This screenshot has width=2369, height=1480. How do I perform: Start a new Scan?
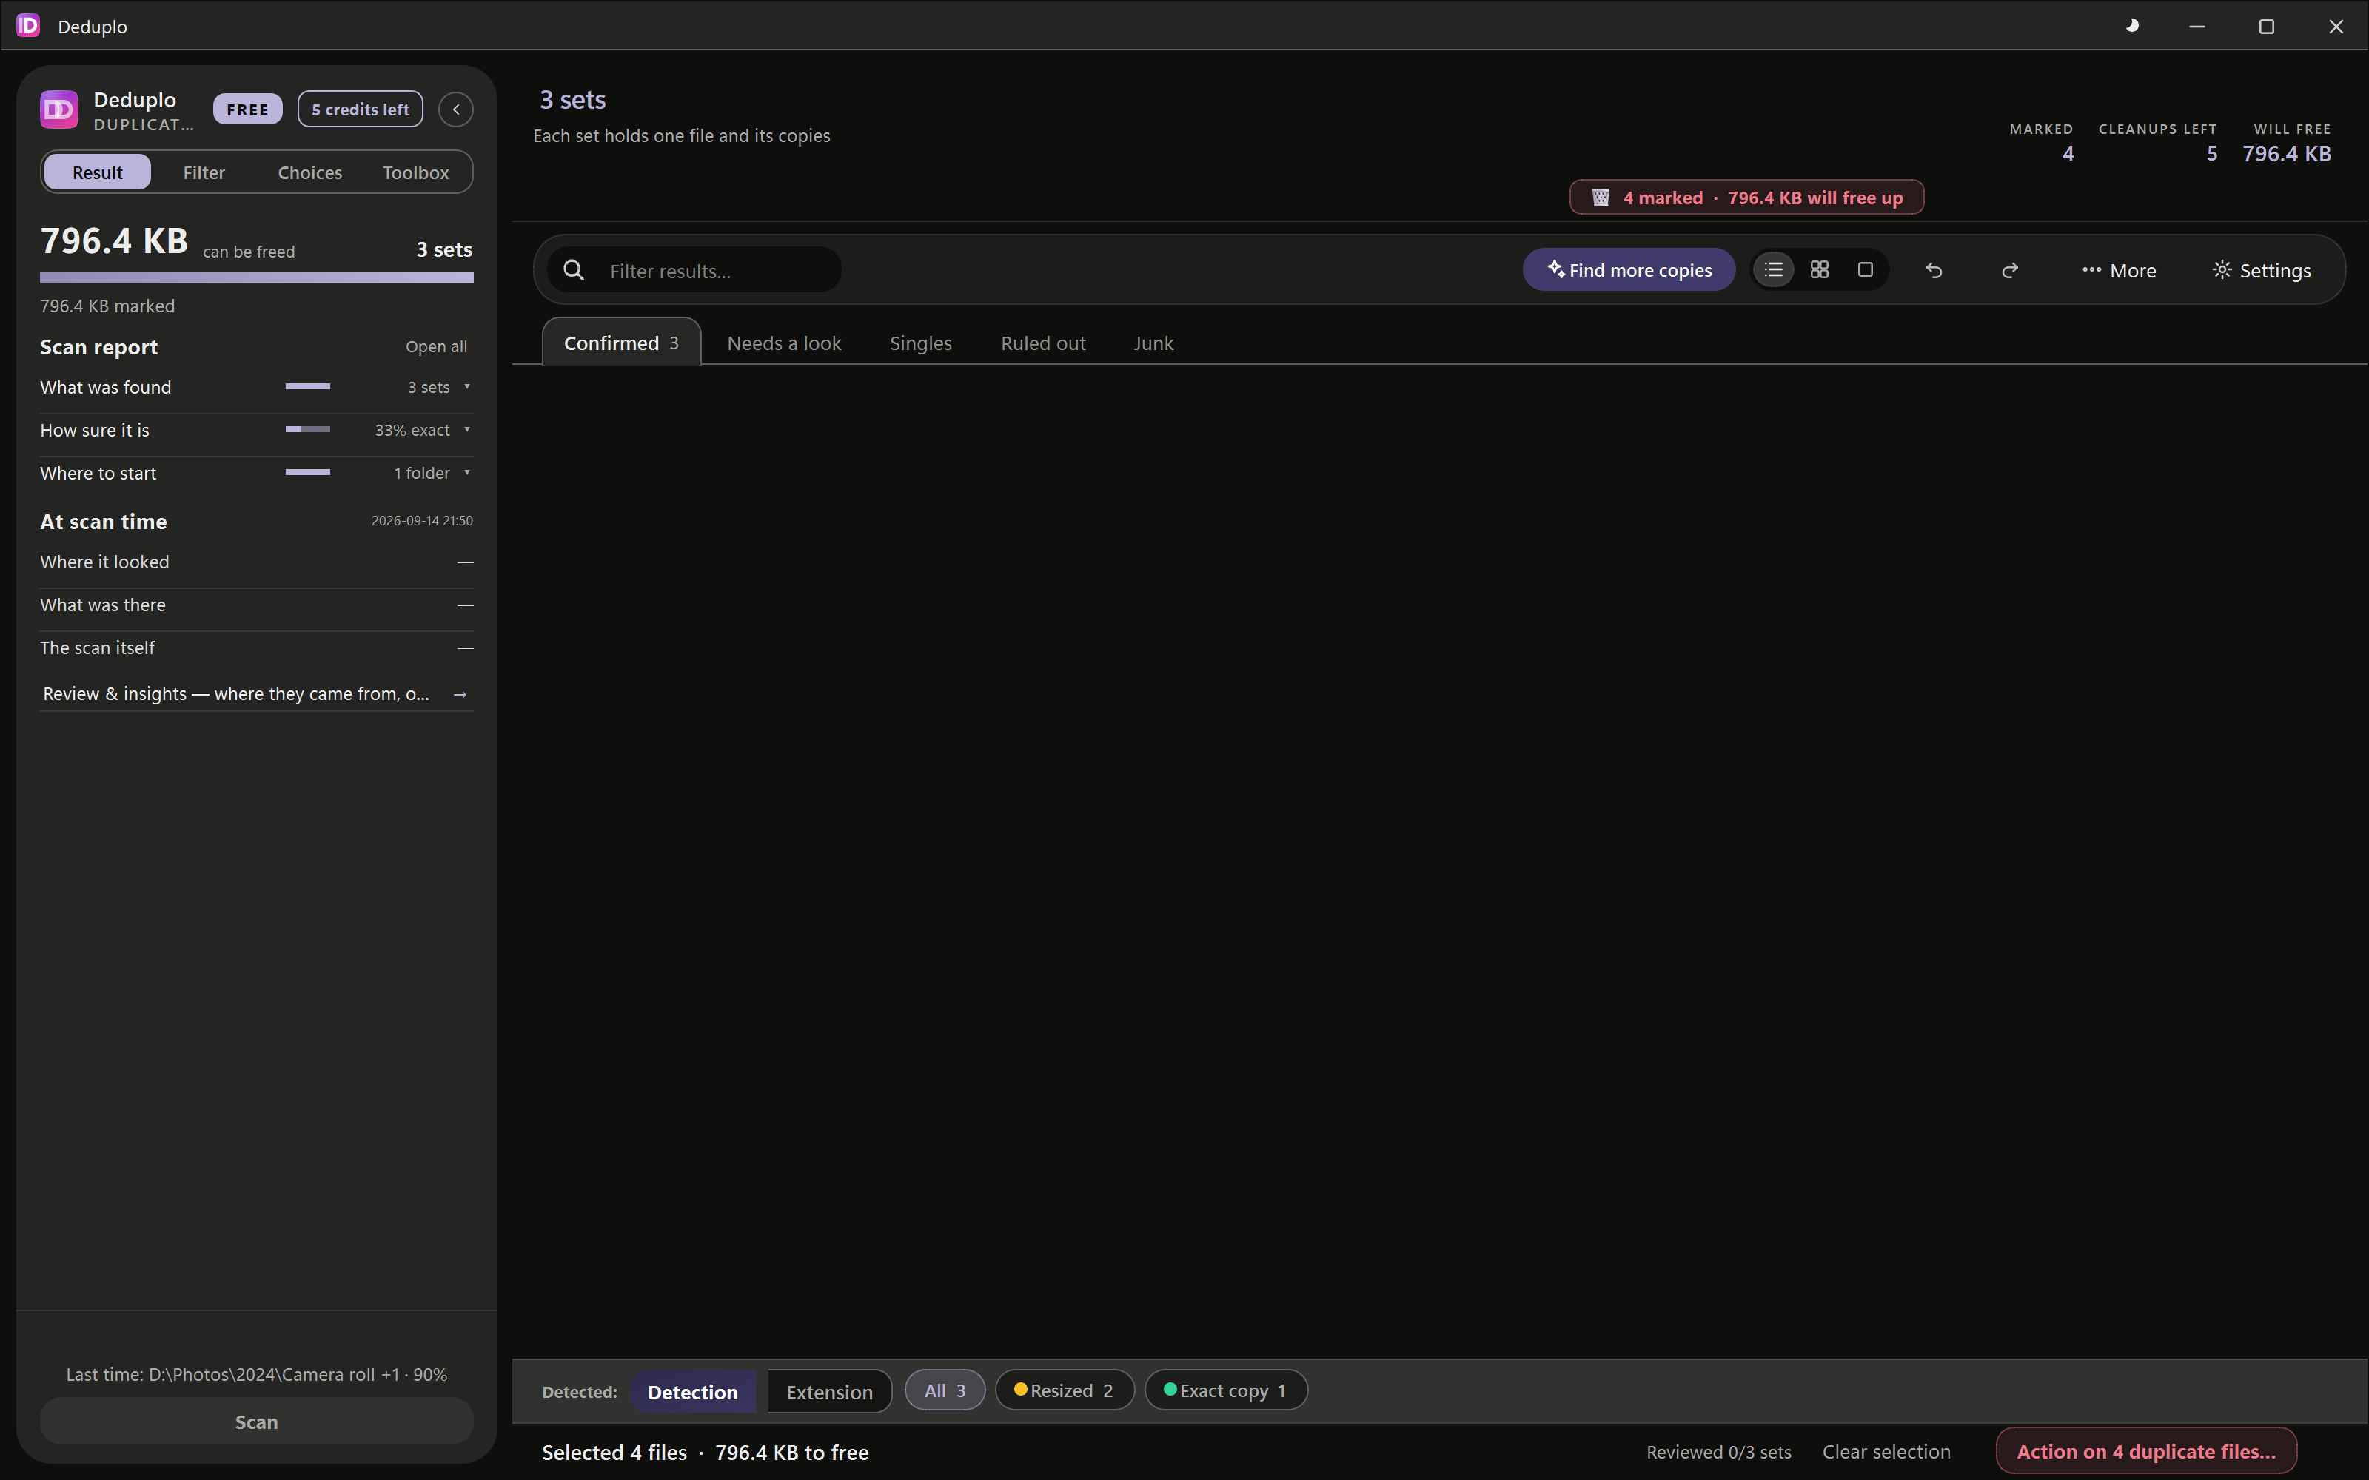pos(256,1422)
